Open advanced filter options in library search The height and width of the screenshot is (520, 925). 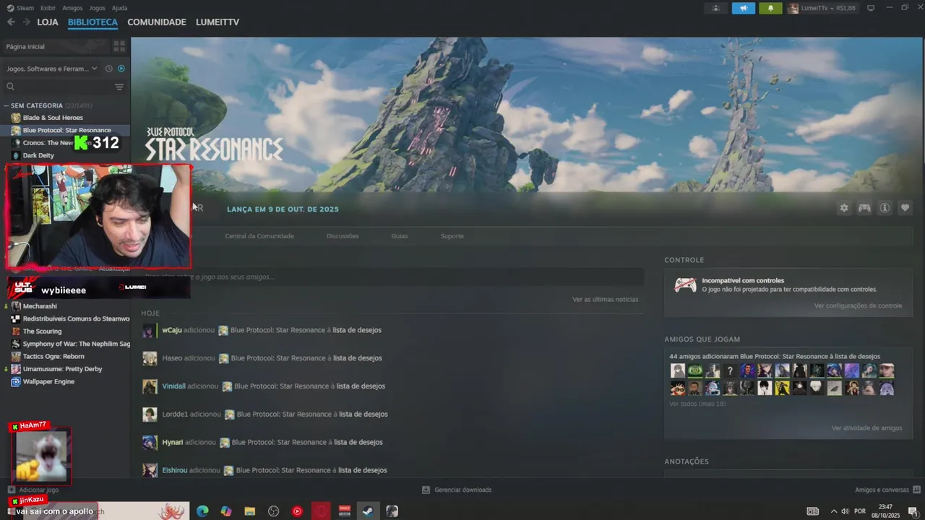[119, 87]
